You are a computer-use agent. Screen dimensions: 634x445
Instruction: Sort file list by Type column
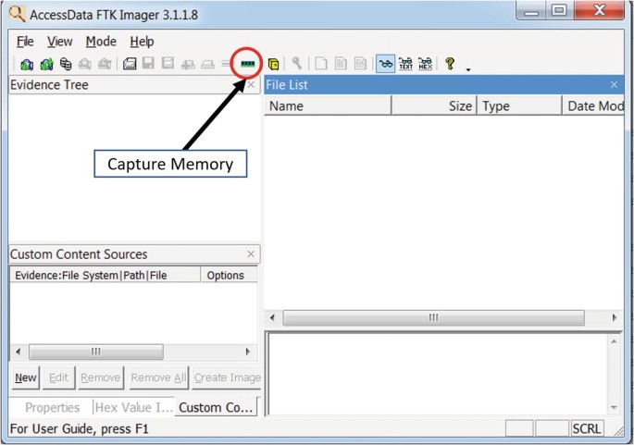click(x=519, y=105)
